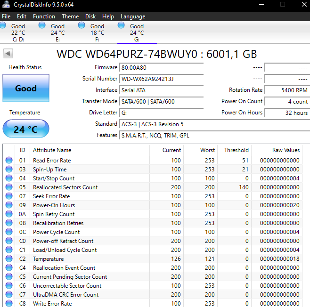Click the CrystalDiskInfo app icon in title bar
The width and height of the screenshot is (310, 307).
coord(6,4)
